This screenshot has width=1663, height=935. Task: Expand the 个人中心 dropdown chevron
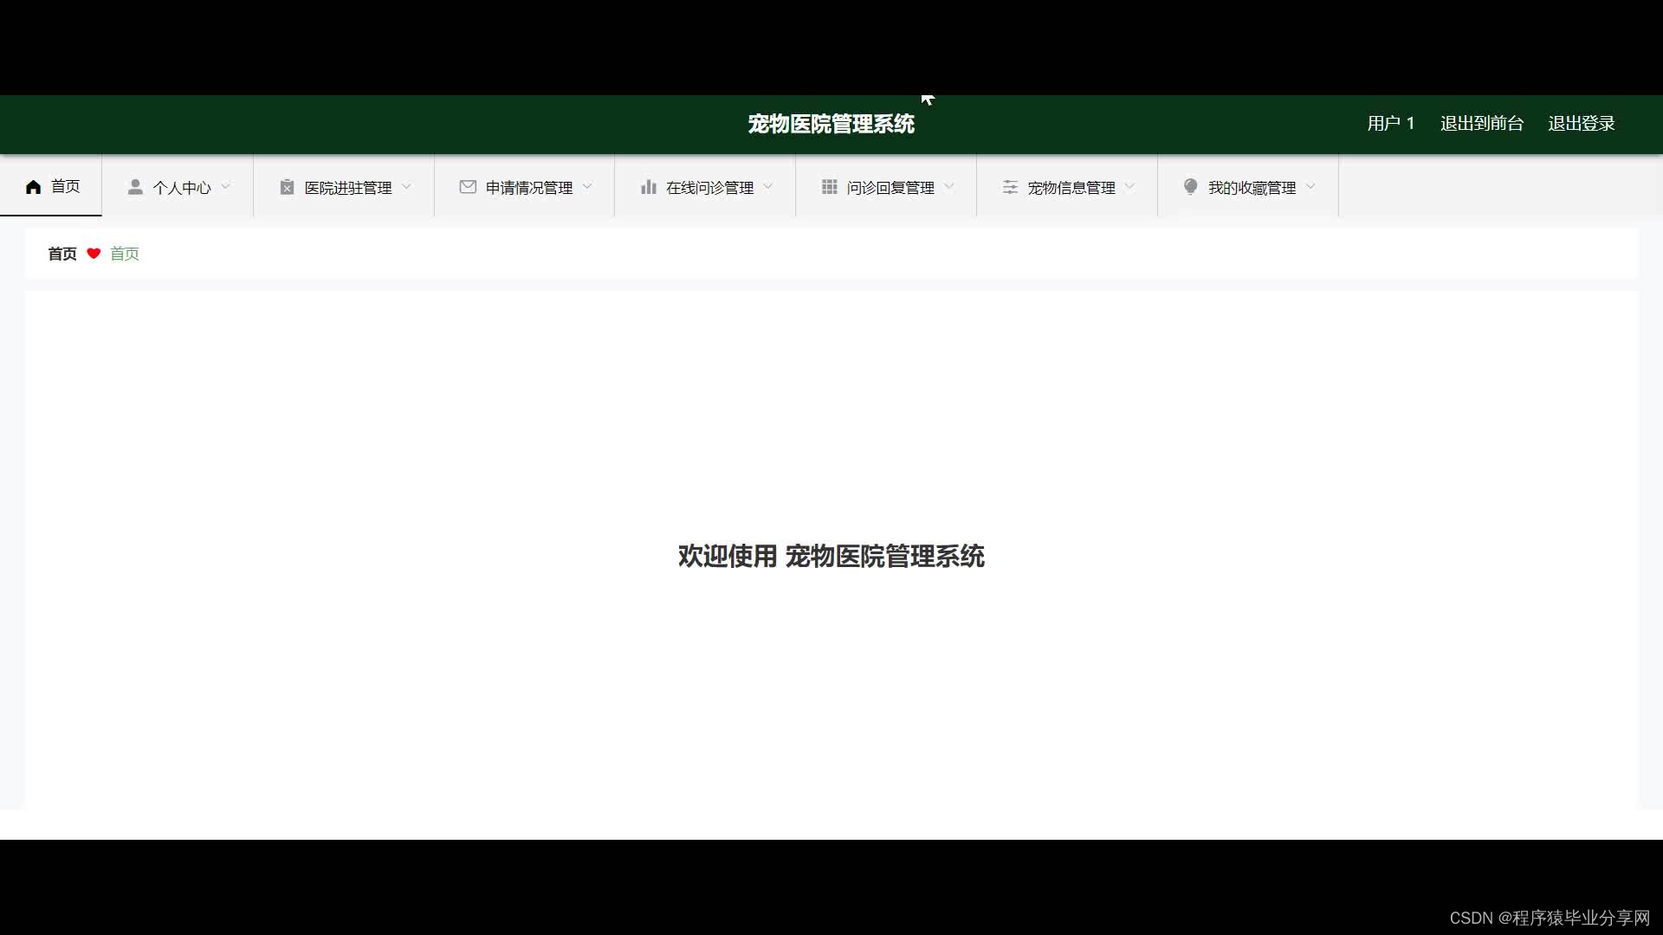226,186
